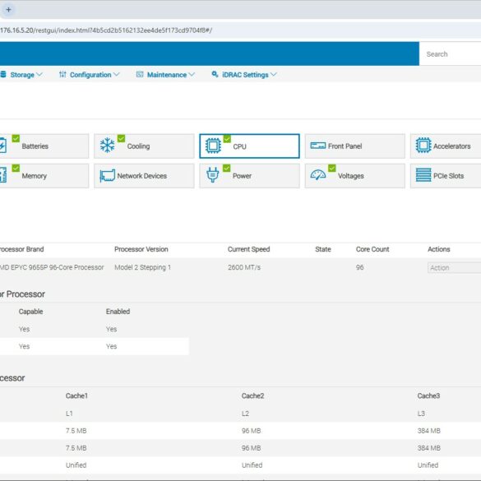The height and width of the screenshot is (481, 481).
Task: Select the PCIe Slots tile
Action: pyautogui.click(x=446, y=176)
